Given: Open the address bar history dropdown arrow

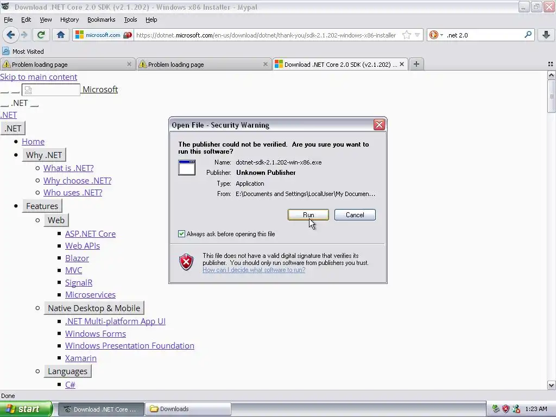Looking at the screenshot, I should click(x=418, y=35).
